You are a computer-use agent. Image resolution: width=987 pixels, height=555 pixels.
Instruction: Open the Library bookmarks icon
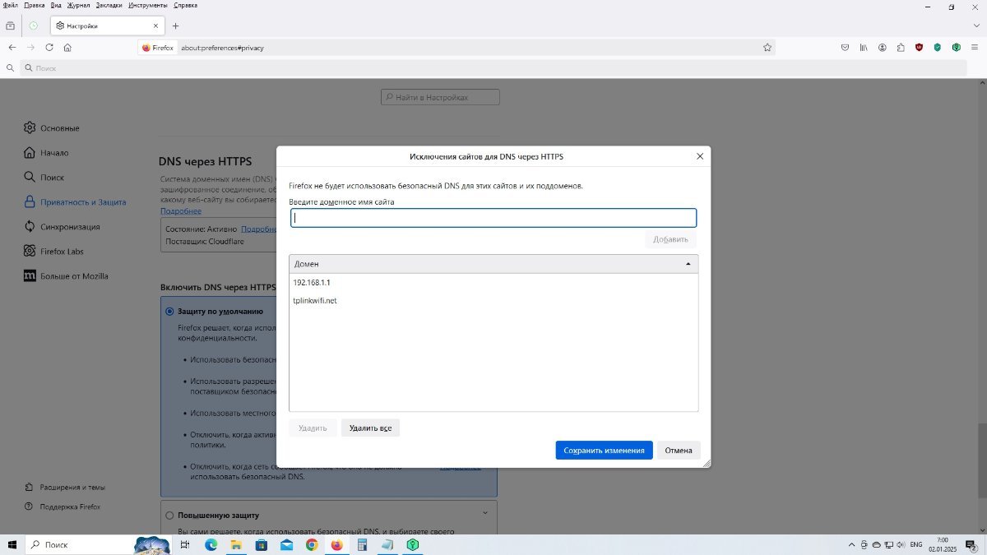click(x=864, y=48)
